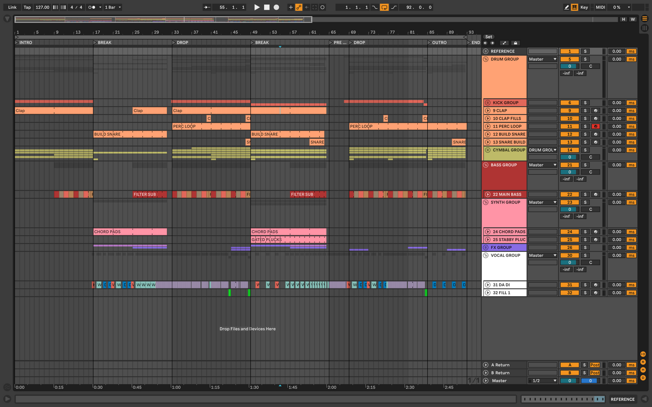Click the Arrangement Record button
Viewport: 652px width, 407px height.
tap(277, 7)
